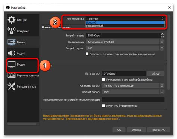Go to the Аудио section label
The width and height of the screenshot is (177, 139).
pos(21,53)
